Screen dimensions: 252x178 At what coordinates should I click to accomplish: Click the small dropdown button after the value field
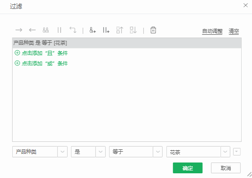coord(237,152)
